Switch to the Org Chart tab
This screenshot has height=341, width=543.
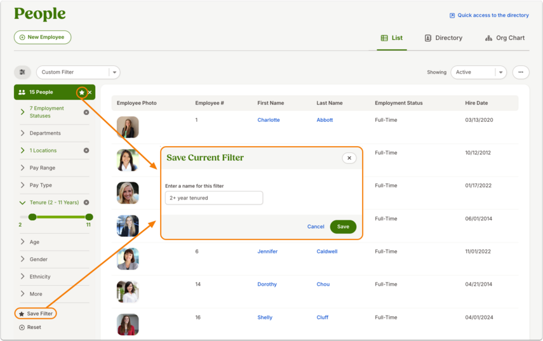[504, 38]
